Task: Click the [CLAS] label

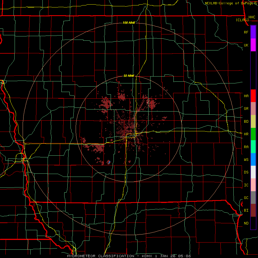Action: click(242, 20)
